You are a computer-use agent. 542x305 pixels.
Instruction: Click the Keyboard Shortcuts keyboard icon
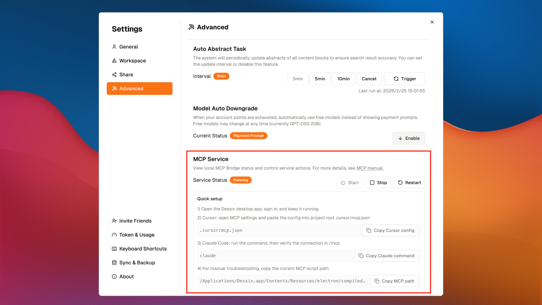114,249
